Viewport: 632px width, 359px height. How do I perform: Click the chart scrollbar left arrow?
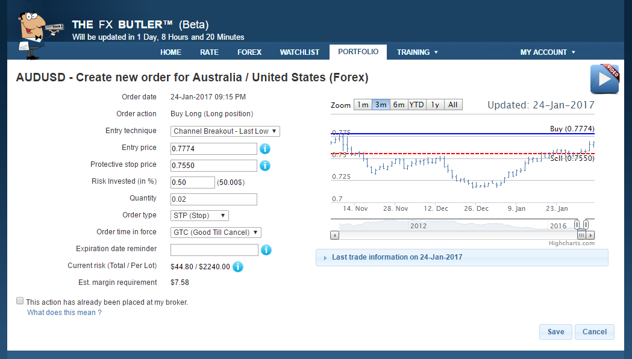334,236
